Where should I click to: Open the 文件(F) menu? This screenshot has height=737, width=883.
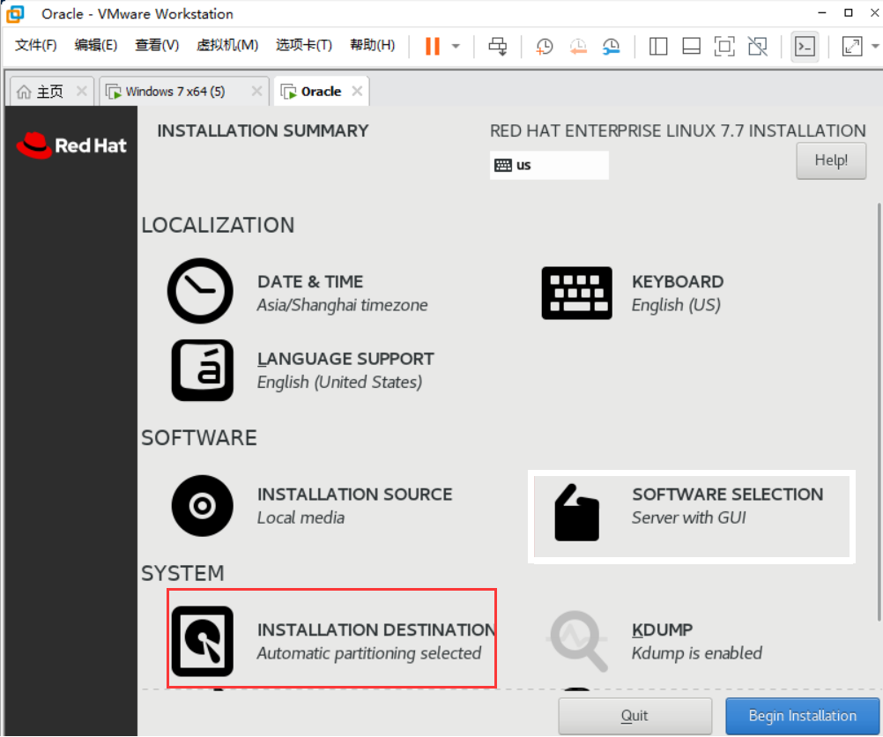point(35,45)
